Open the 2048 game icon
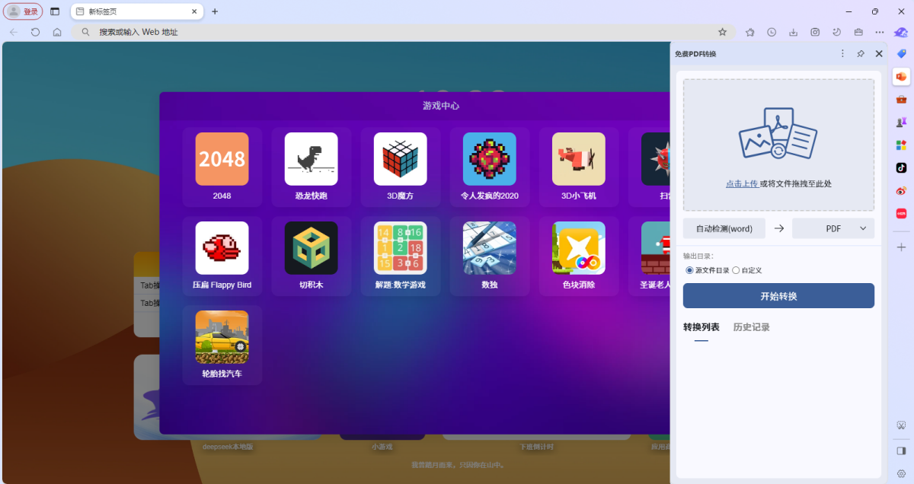The image size is (914, 484). 222,159
